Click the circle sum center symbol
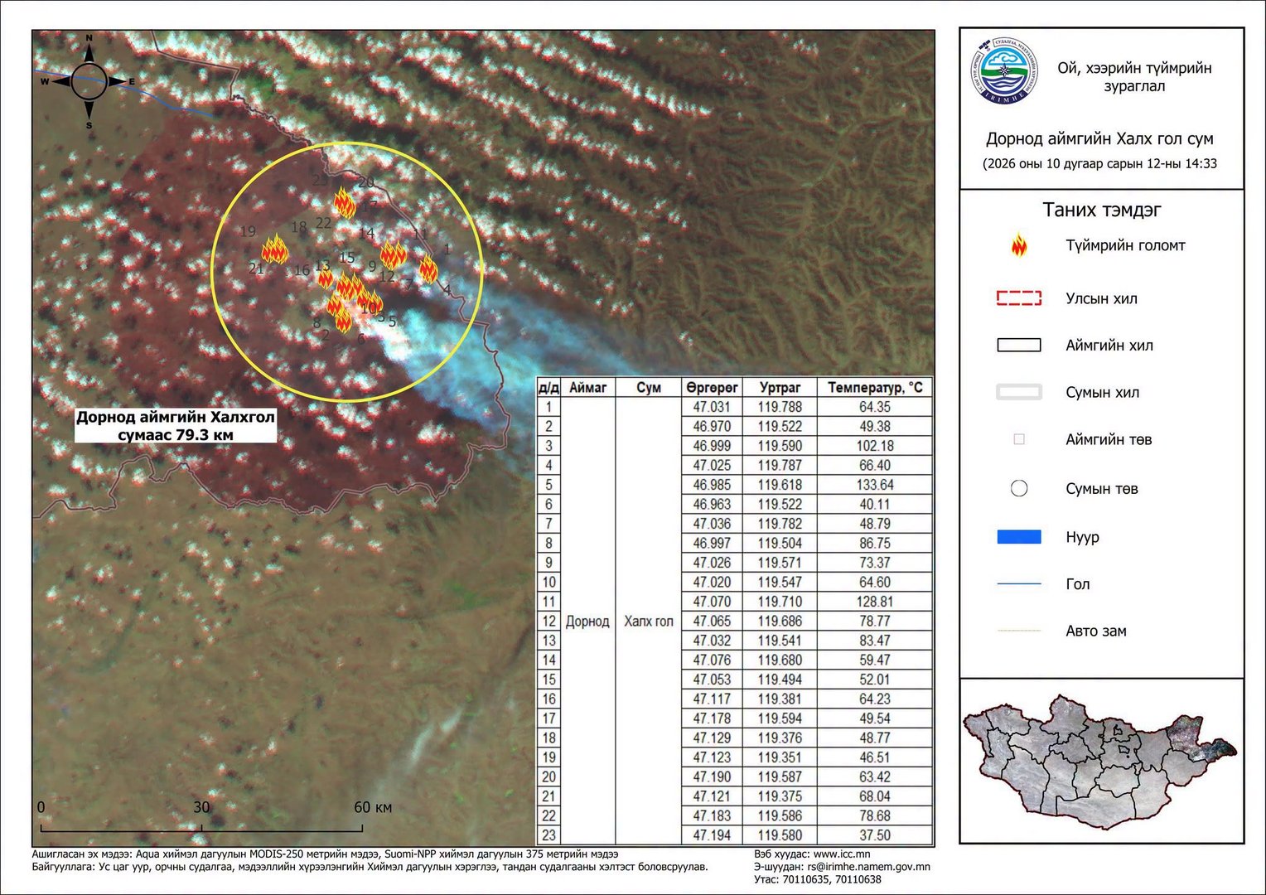The height and width of the screenshot is (895, 1266). tap(1019, 488)
